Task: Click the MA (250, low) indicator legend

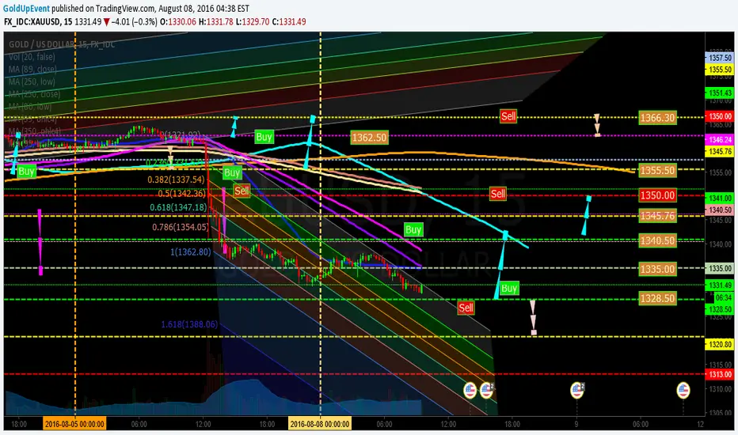Action: point(32,81)
